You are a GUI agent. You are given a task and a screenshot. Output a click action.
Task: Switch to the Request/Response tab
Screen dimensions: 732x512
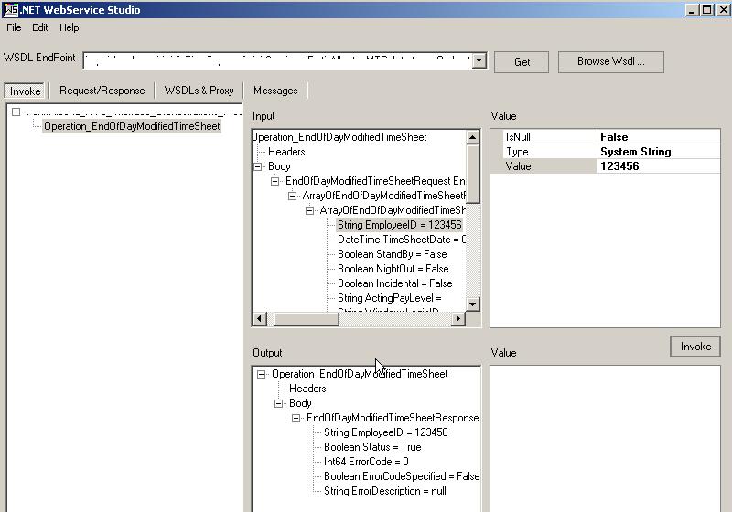point(102,91)
